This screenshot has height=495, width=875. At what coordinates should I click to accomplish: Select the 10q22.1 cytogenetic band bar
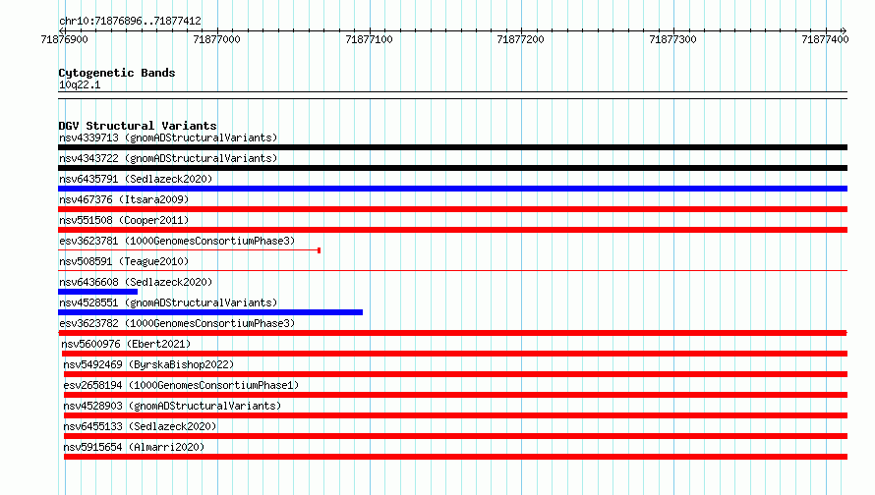(x=452, y=95)
